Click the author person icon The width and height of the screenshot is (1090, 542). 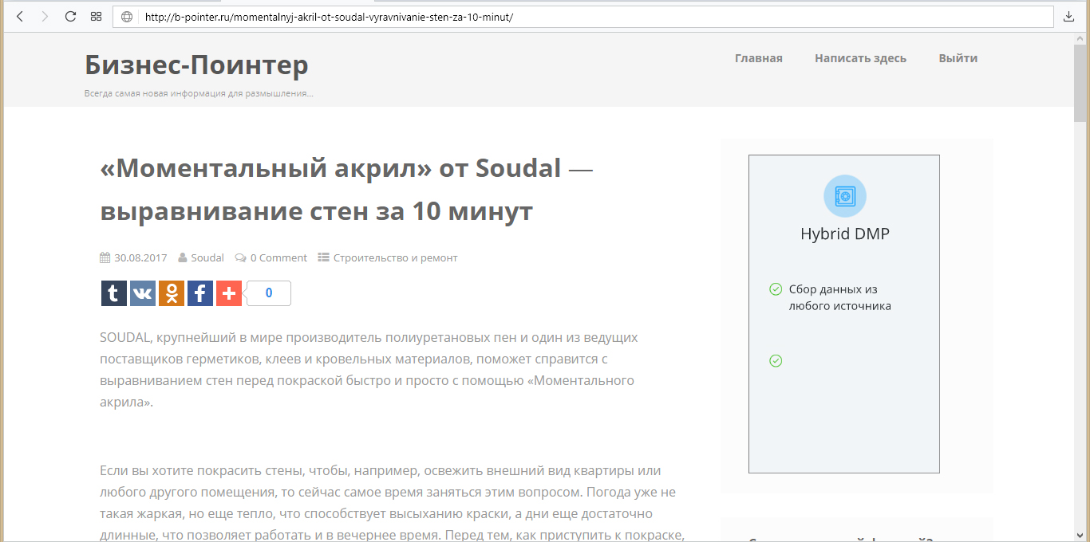click(x=183, y=257)
